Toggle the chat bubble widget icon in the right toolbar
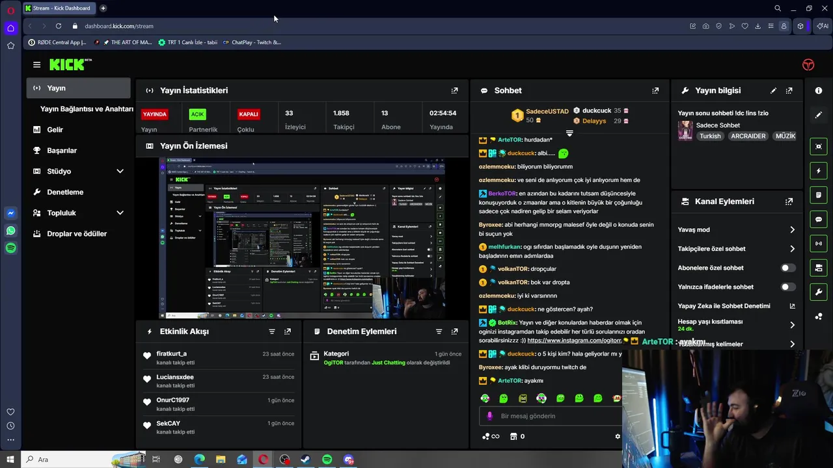 [819, 219]
